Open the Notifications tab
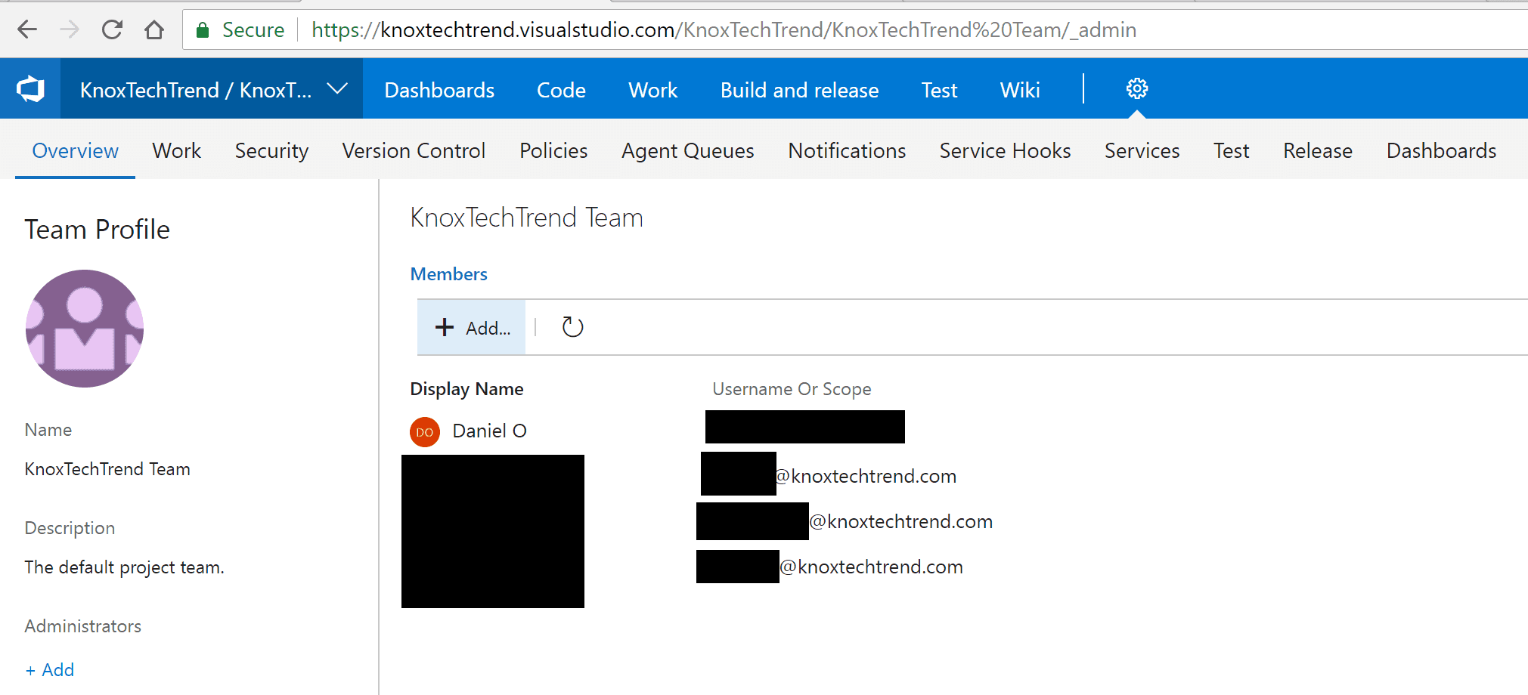 click(847, 150)
